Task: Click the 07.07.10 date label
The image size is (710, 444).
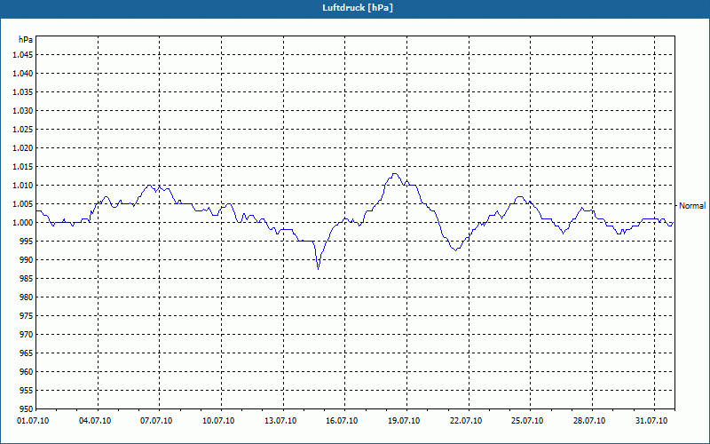Action: (x=156, y=421)
